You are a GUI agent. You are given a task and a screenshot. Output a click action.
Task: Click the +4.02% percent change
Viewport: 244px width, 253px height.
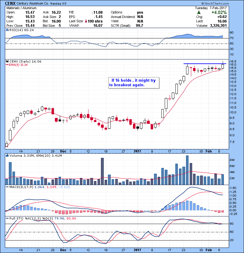tap(219, 12)
